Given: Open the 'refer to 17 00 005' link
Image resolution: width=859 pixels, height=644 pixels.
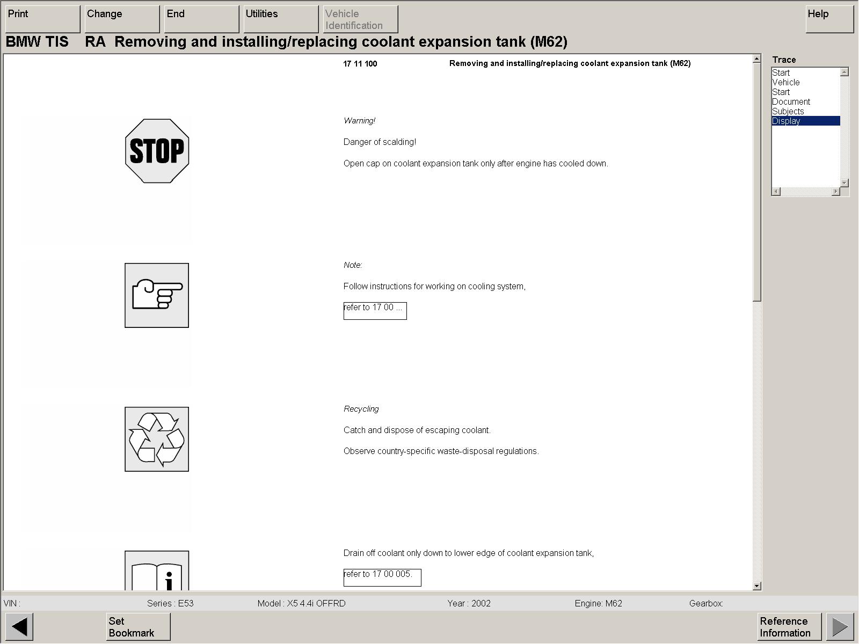Looking at the screenshot, I should (x=382, y=577).
